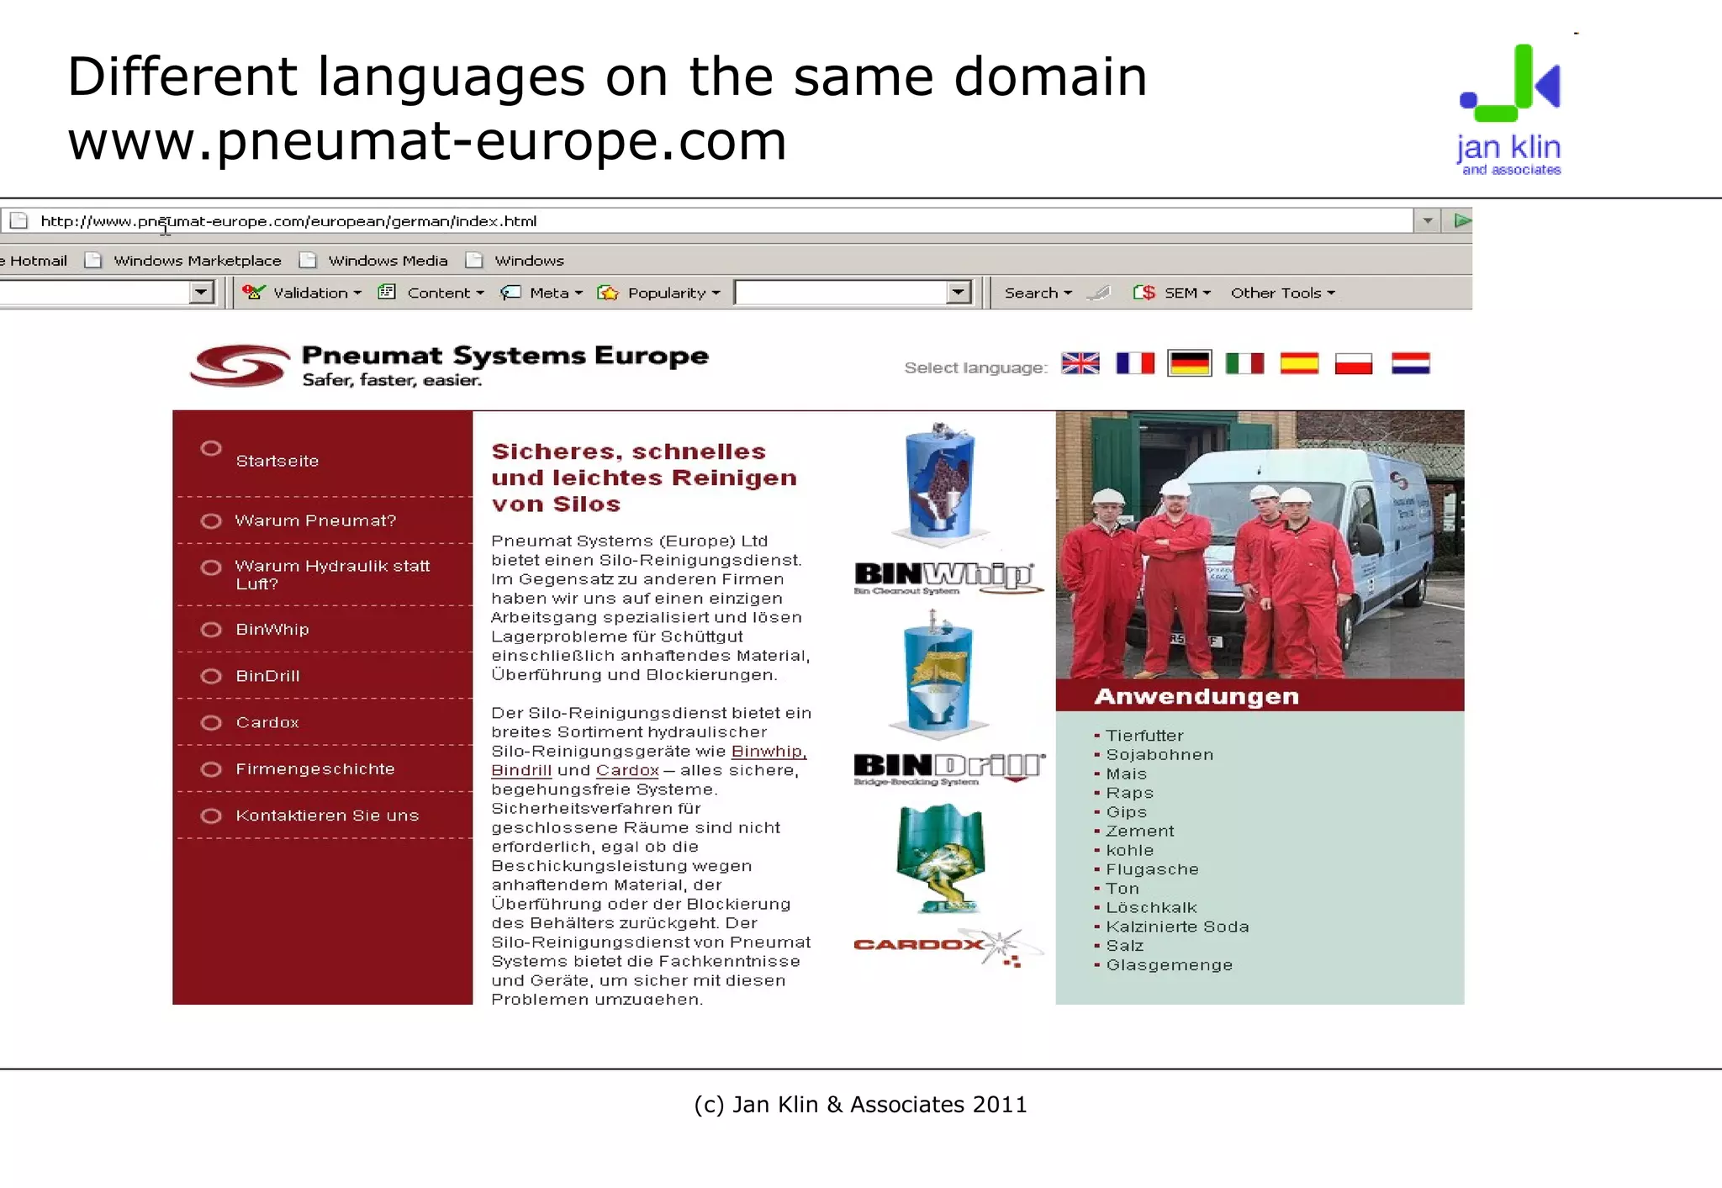Screen dimensions: 1722x1188
Task: Go to Startseite in sidebar
Action: coord(277,461)
